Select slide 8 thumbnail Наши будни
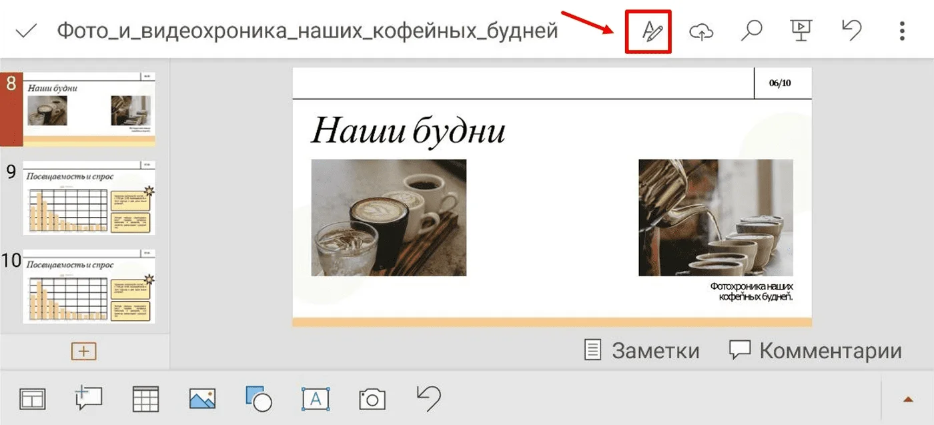The image size is (934, 425). tap(89, 109)
